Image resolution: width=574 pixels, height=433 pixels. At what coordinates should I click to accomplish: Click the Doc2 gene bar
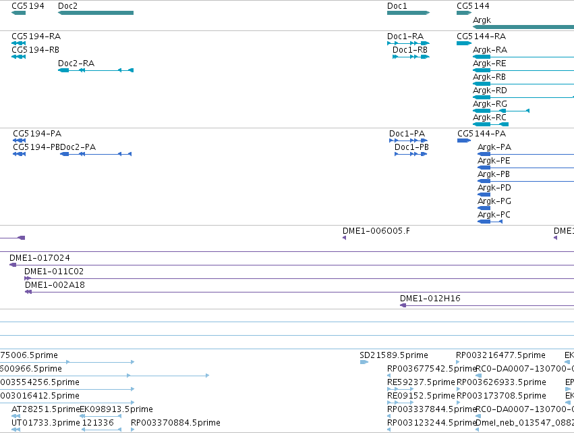[x=96, y=13]
